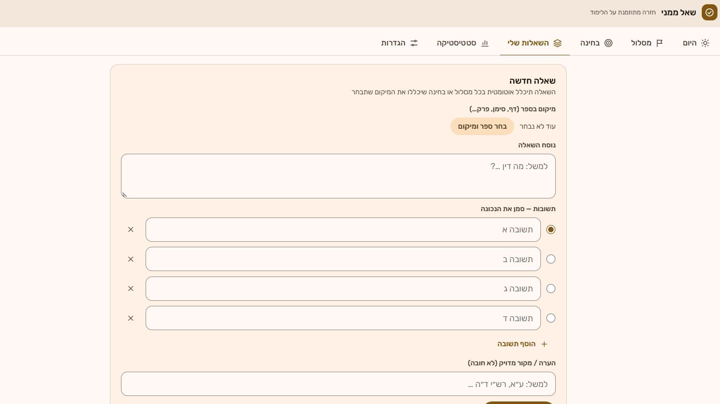The width and height of the screenshot is (720, 404).
Task: Click the תשובות — סמן את הנכונה label
Action: point(518,209)
